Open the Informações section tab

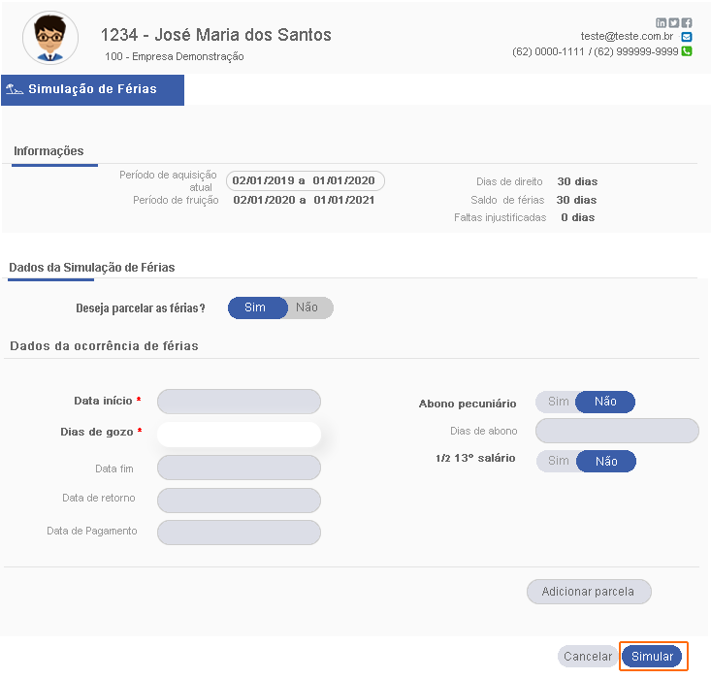click(x=48, y=151)
